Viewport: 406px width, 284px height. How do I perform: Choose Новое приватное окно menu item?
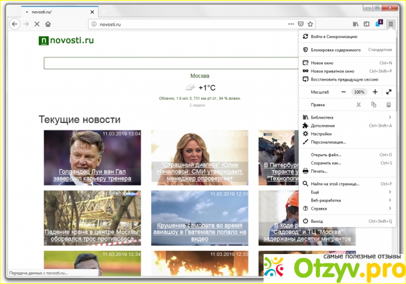tap(332, 71)
